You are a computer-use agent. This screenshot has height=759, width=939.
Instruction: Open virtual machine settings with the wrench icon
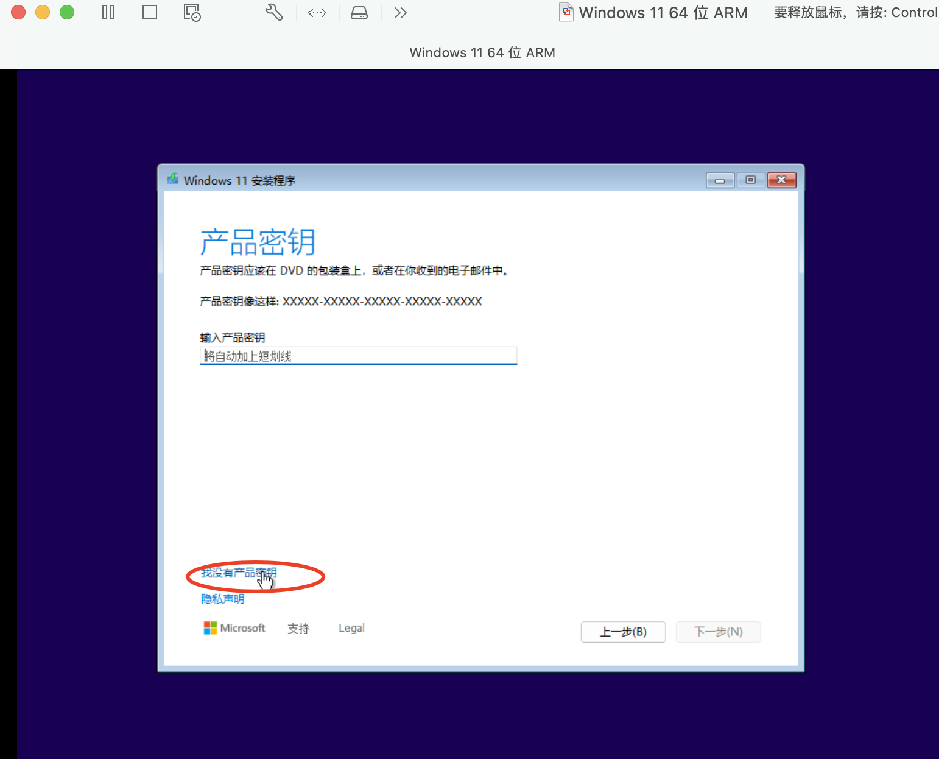tap(273, 12)
